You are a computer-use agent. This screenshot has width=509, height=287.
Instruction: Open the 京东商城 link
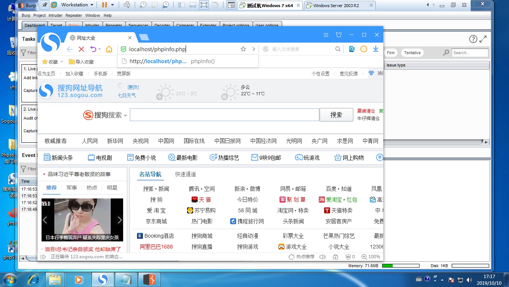(x=156, y=221)
